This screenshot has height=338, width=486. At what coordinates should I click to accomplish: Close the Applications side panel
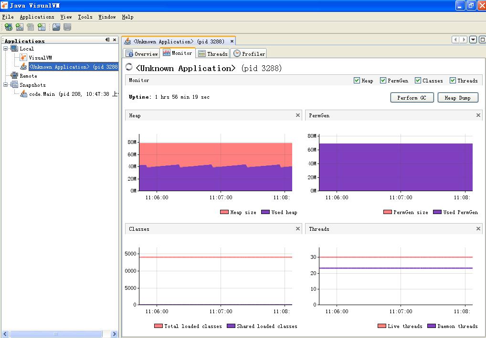point(115,40)
